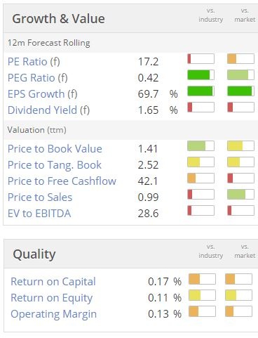Click the Growth & Value section heading
The image size is (258, 338).
(58, 19)
